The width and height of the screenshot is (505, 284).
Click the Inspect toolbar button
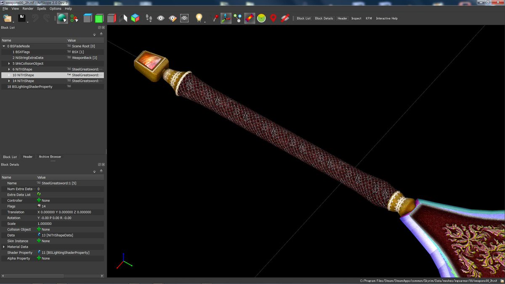pos(356,19)
